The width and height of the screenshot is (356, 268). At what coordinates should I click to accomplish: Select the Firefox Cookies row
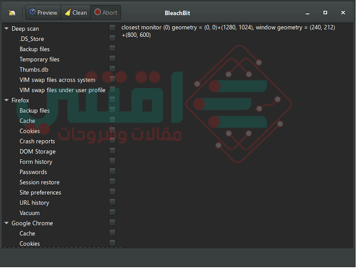(x=29, y=131)
